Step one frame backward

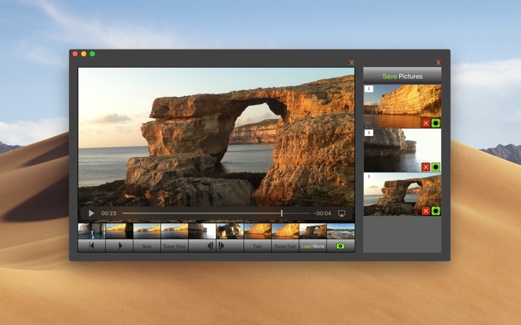tap(203, 246)
